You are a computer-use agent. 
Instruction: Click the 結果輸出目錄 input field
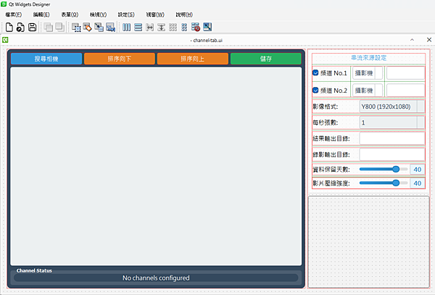tap(392, 138)
